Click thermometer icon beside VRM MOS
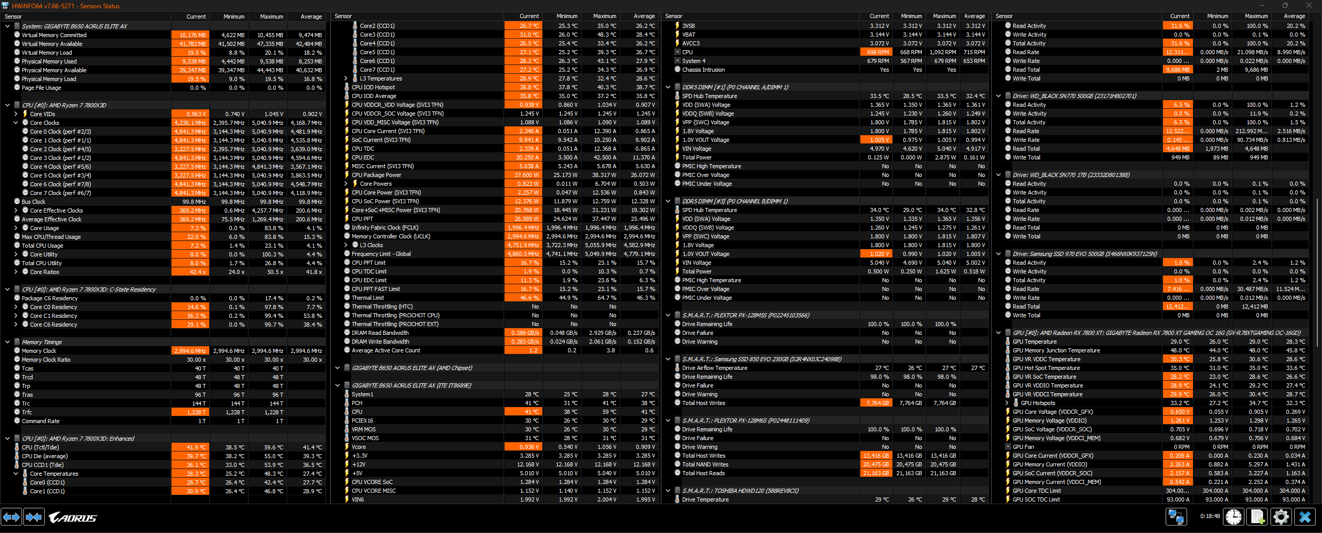 (x=347, y=429)
